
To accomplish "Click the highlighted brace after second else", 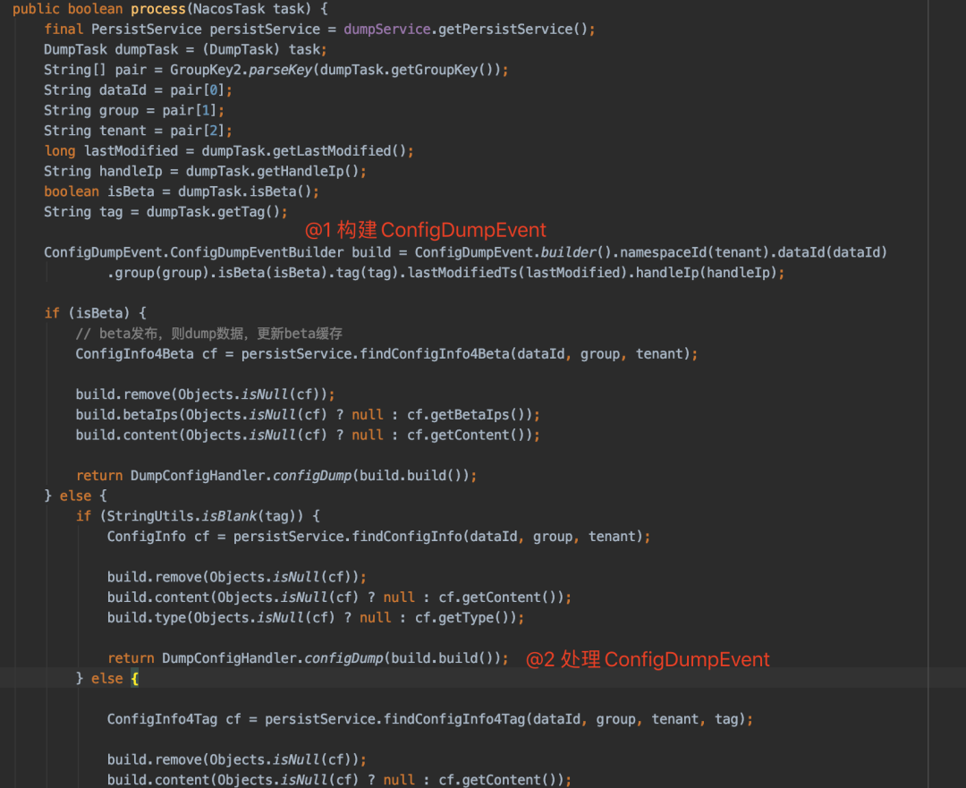I will point(134,679).
